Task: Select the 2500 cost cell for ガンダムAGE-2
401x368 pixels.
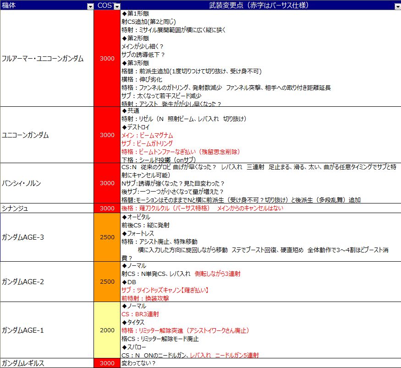Action: pos(107,281)
